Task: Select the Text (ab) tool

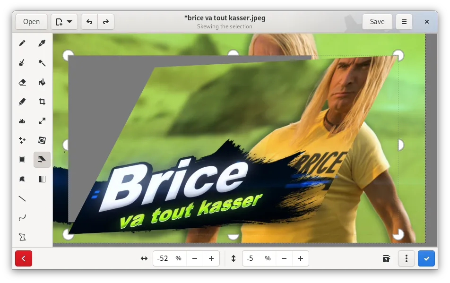Action: pos(22,121)
